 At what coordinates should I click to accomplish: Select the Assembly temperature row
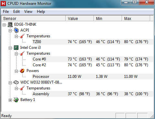[93, 94]
